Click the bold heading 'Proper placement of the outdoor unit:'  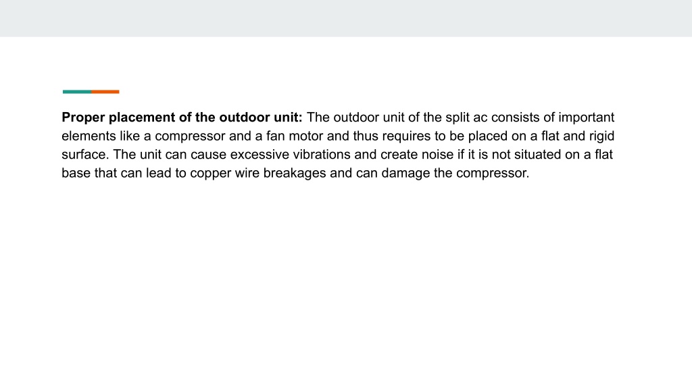(x=182, y=118)
